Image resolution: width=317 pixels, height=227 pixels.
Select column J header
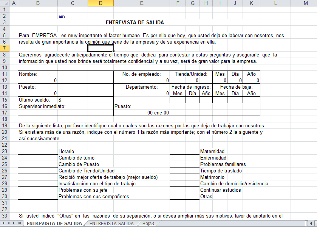tap(235, 3)
